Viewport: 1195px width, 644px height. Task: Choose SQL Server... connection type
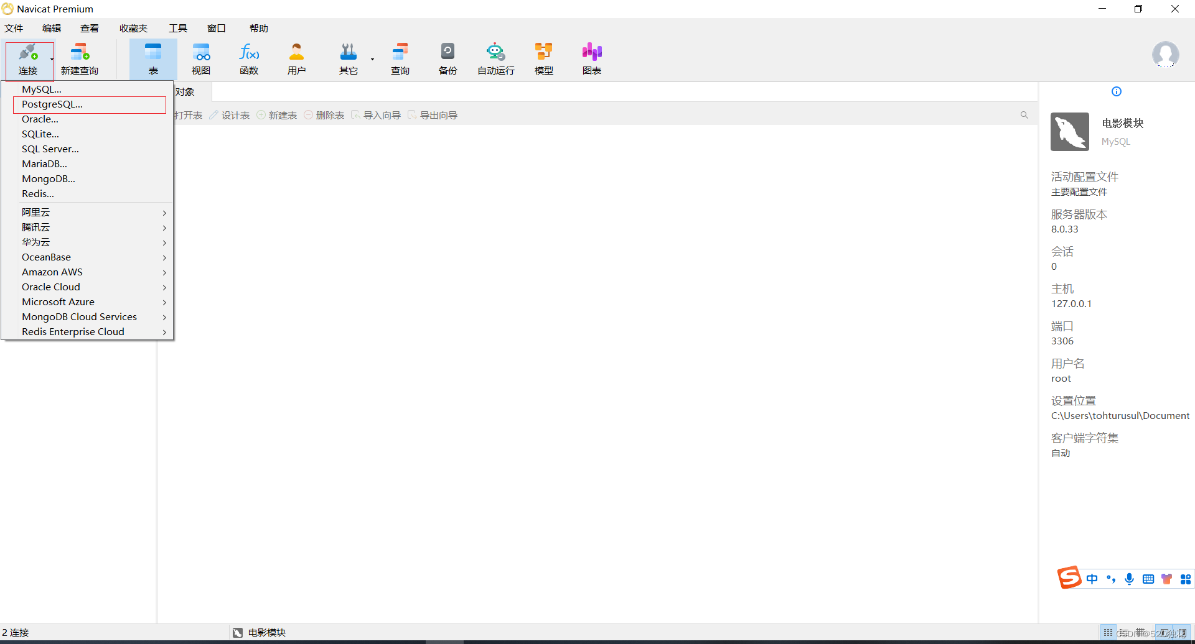point(87,149)
